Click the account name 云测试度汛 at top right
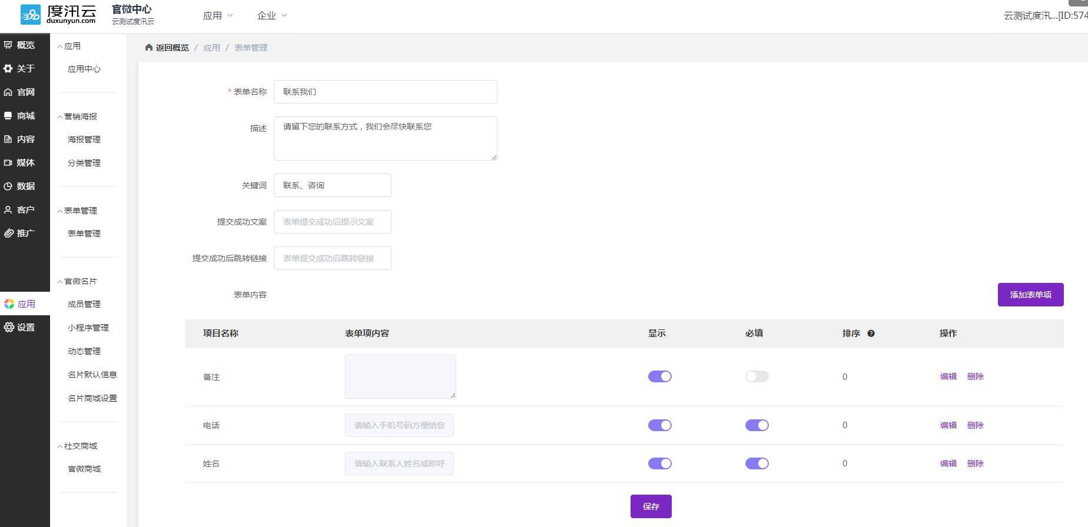This screenshot has height=527, width=1088. coord(1046,16)
